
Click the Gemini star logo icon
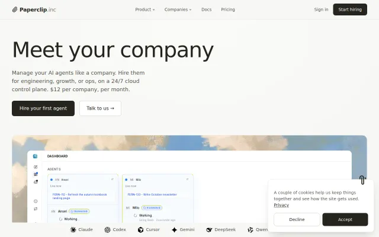click(x=174, y=230)
